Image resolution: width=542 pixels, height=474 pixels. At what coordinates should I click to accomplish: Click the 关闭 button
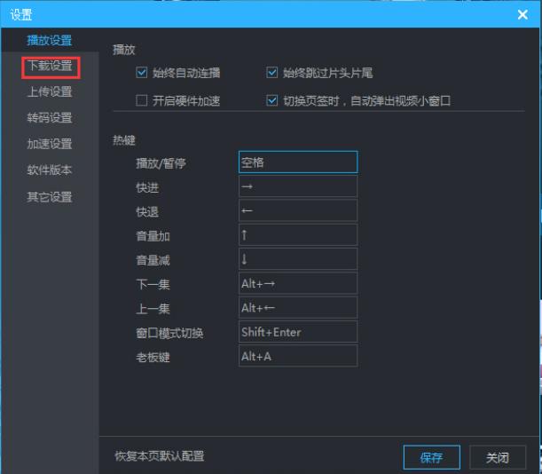498,457
